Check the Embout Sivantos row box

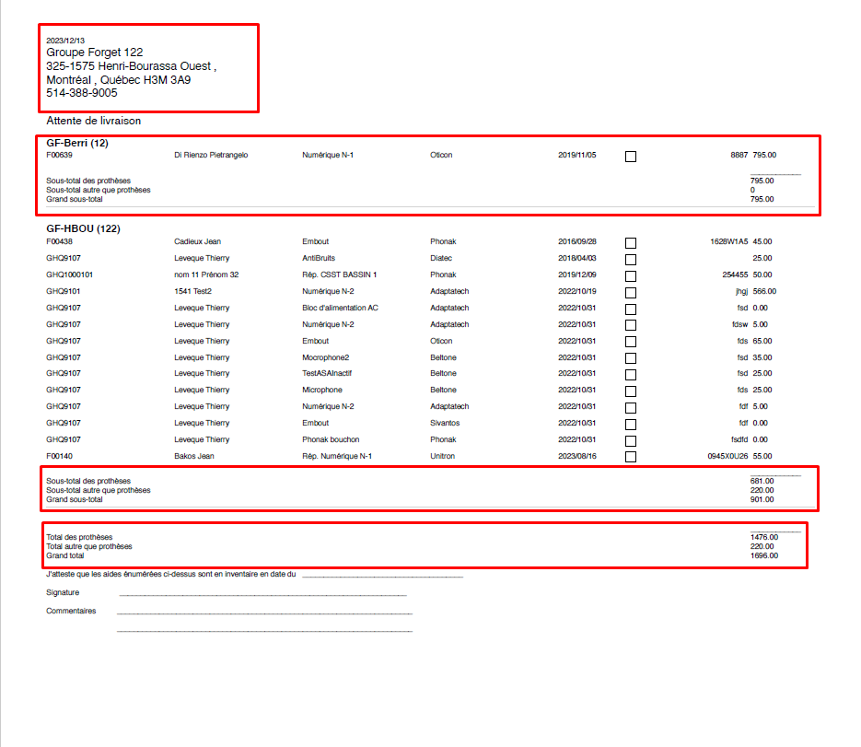click(x=631, y=425)
